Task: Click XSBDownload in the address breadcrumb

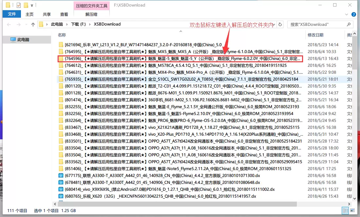Action: (107, 24)
